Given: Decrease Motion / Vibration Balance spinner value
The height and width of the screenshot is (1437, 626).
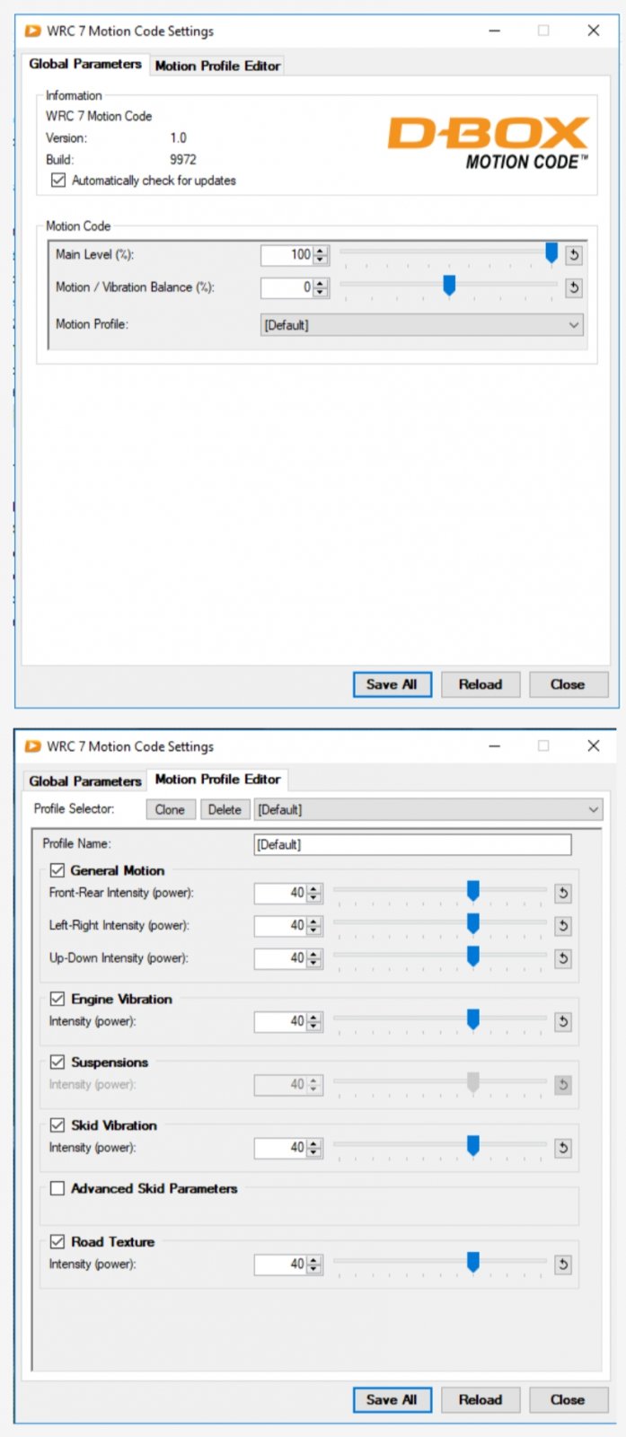Looking at the screenshot, I should [321, 293].
